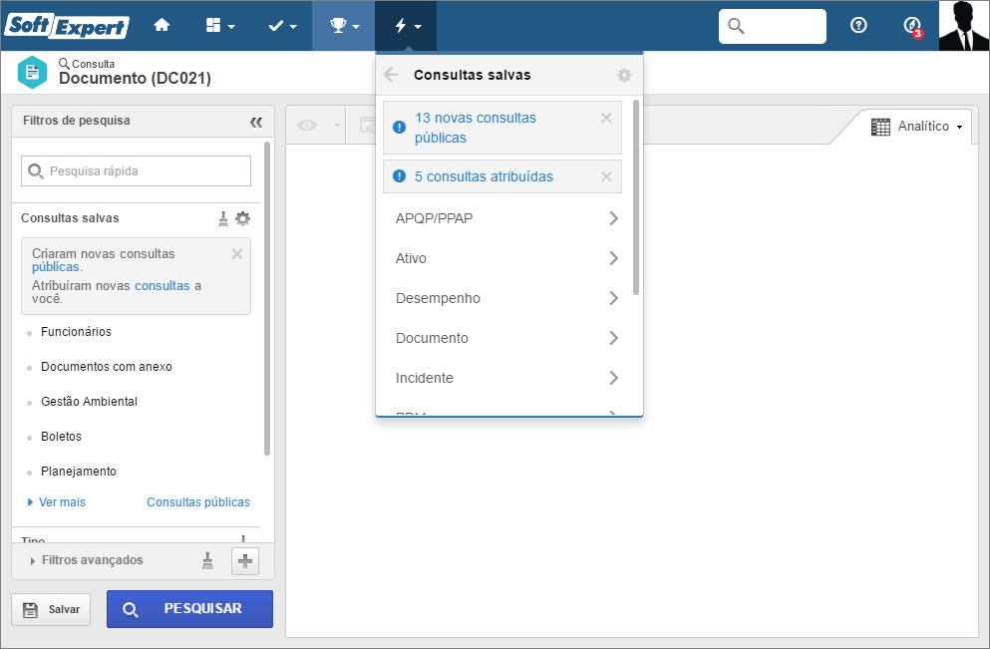Expand the Filtros avançados section

click(x=87, y=560)
